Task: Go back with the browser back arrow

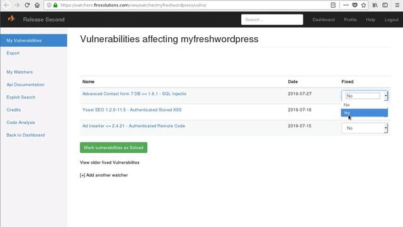Action: tap(7, 5)
